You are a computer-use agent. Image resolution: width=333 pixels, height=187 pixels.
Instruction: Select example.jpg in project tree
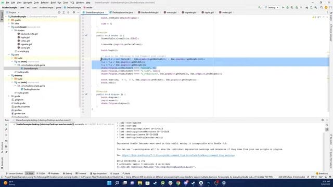coord(23,51)
